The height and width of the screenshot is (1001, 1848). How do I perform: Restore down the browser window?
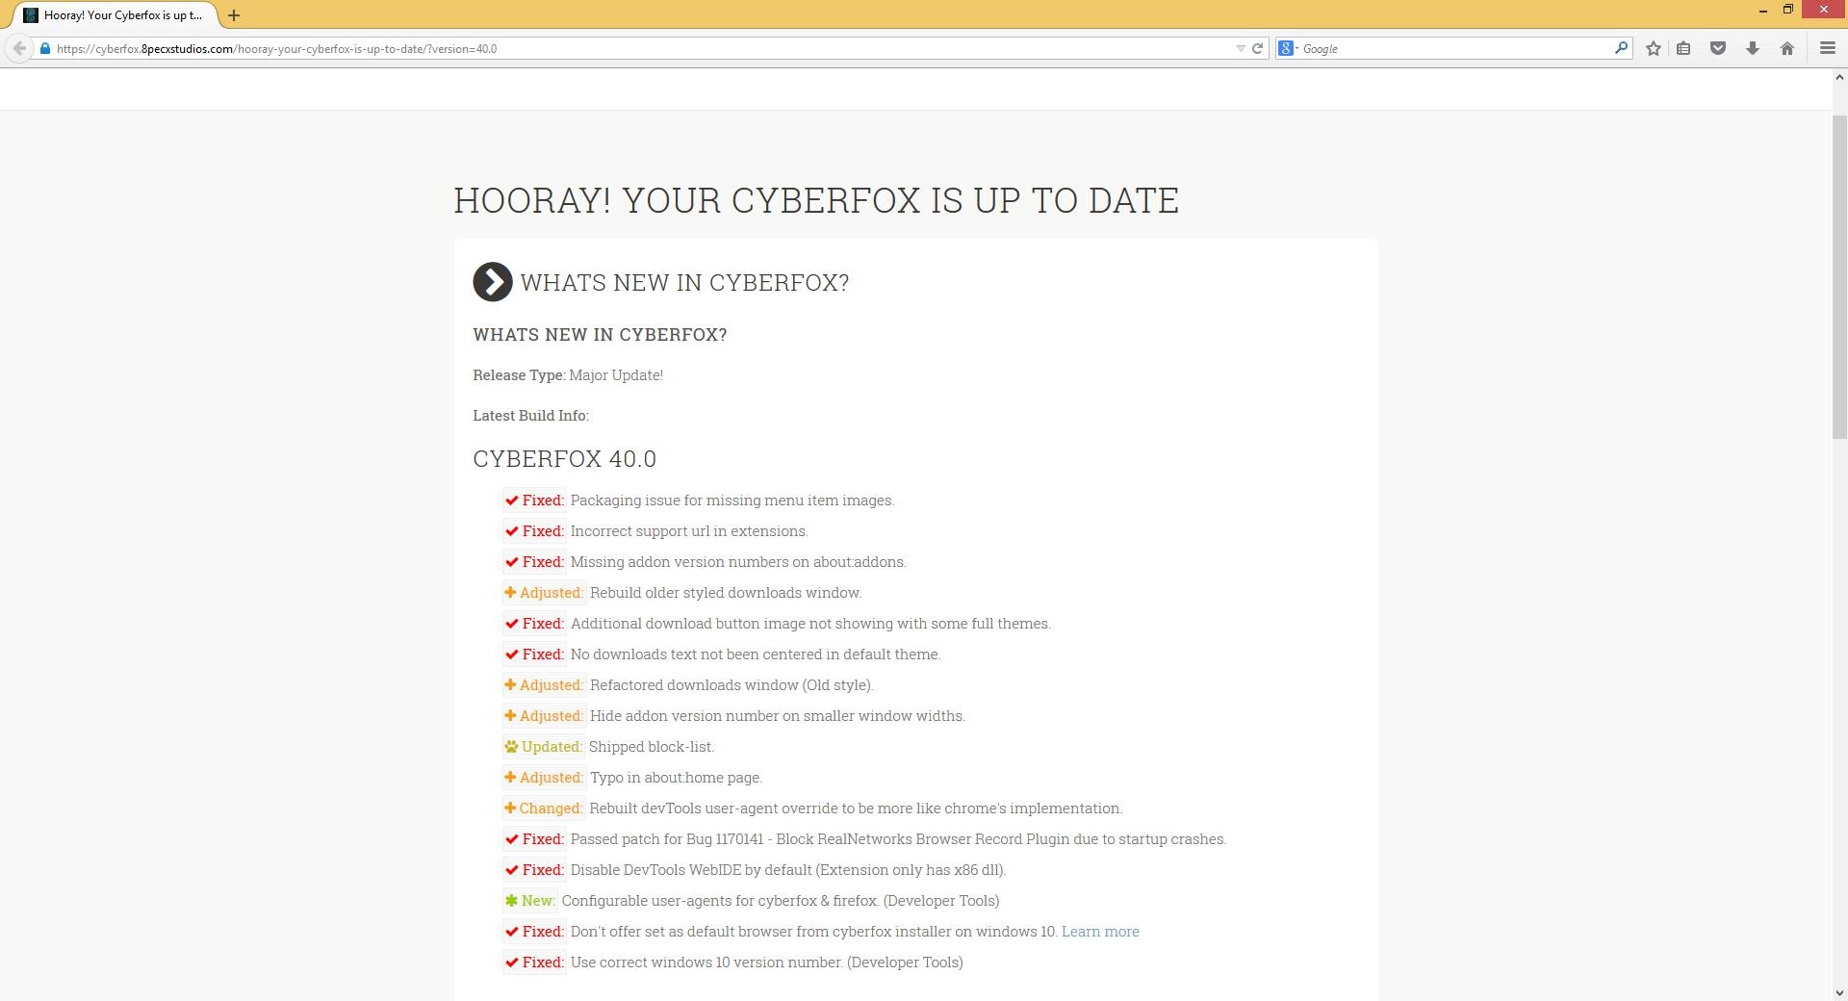[1787, 10]
